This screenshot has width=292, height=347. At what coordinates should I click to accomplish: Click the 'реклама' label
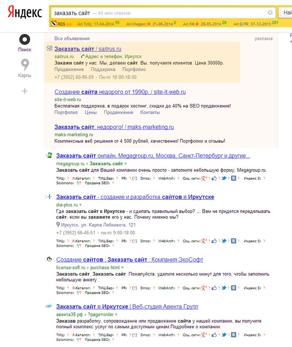coord(264,38)
